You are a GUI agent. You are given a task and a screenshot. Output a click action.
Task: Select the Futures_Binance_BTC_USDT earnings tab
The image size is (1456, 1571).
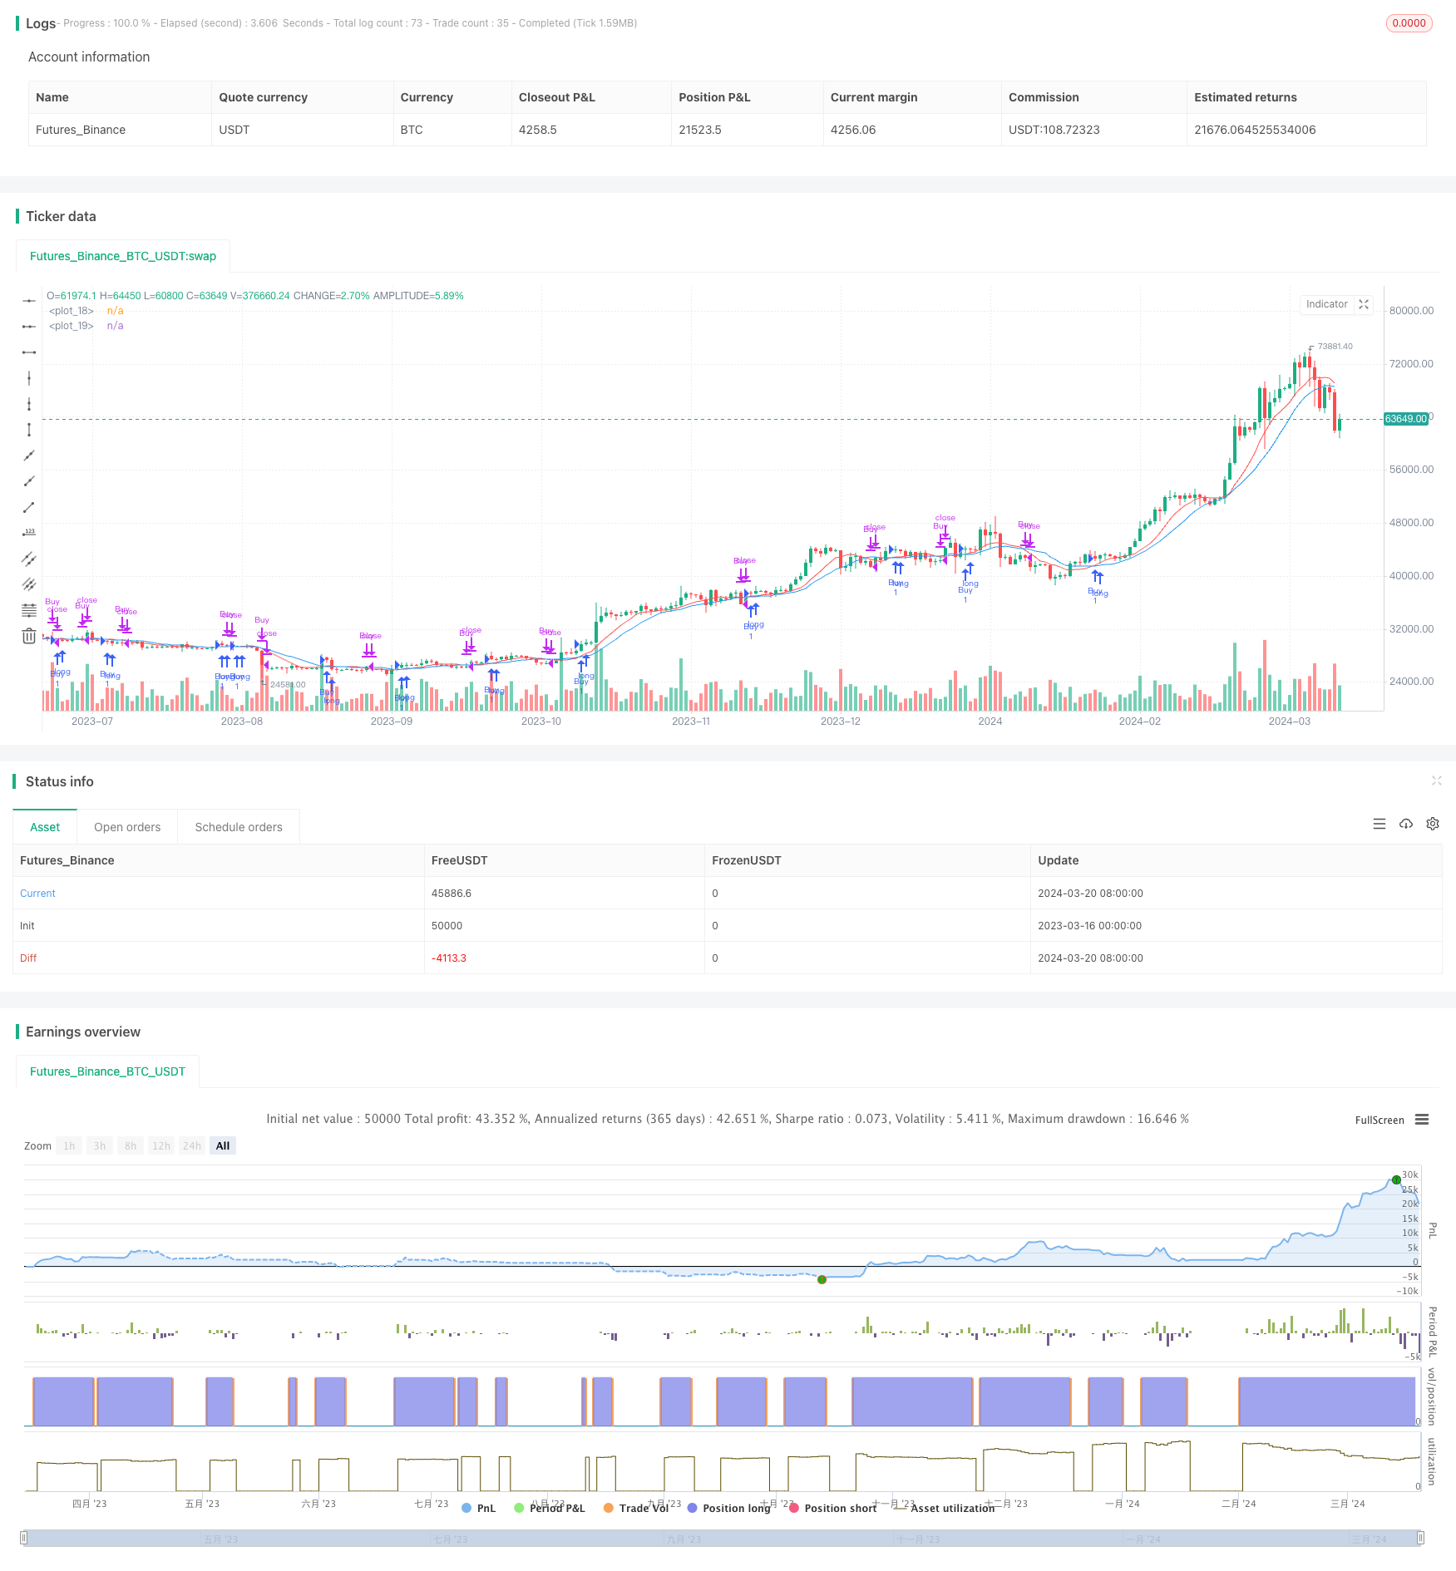107,1071
